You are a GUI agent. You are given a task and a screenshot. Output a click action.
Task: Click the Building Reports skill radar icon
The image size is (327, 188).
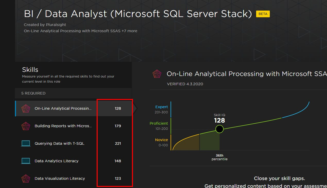(26, 126)
